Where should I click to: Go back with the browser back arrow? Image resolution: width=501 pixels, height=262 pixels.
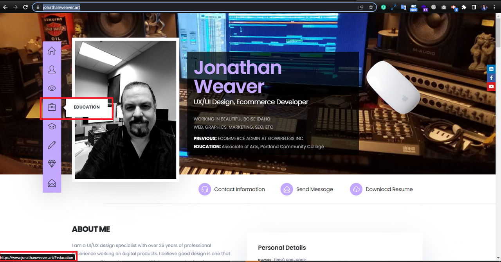tap(5, 7)
